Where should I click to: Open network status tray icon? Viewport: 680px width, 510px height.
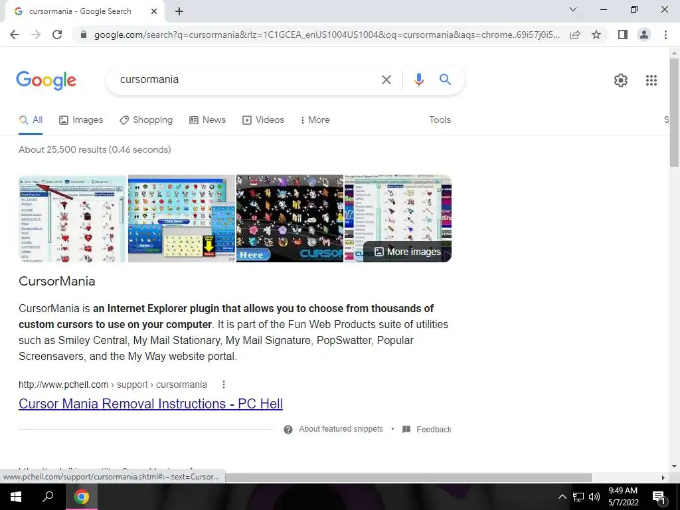click(x=578, y=497)
